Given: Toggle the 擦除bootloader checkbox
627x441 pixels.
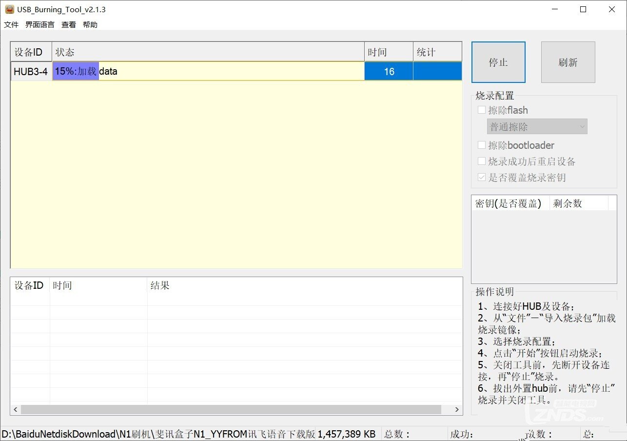Looking at the screenshot, I should 482,145.
